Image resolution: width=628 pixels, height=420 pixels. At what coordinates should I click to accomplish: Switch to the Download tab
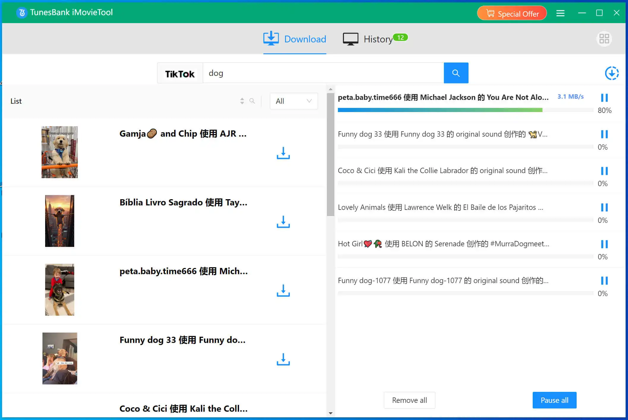(x=295, y=39)
